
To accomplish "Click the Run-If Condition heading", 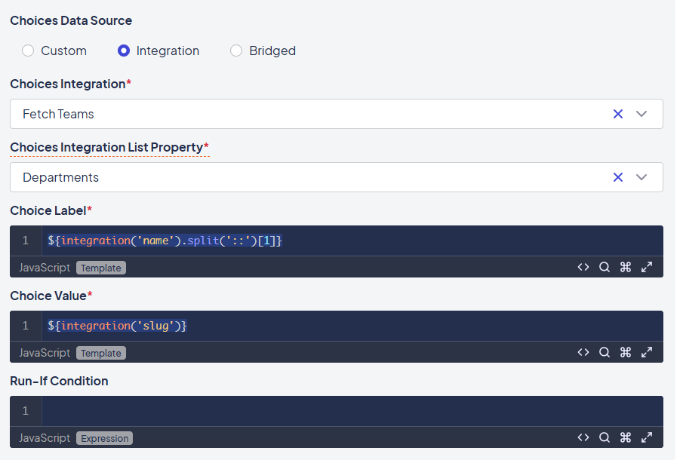I will [x=59, y=381].
